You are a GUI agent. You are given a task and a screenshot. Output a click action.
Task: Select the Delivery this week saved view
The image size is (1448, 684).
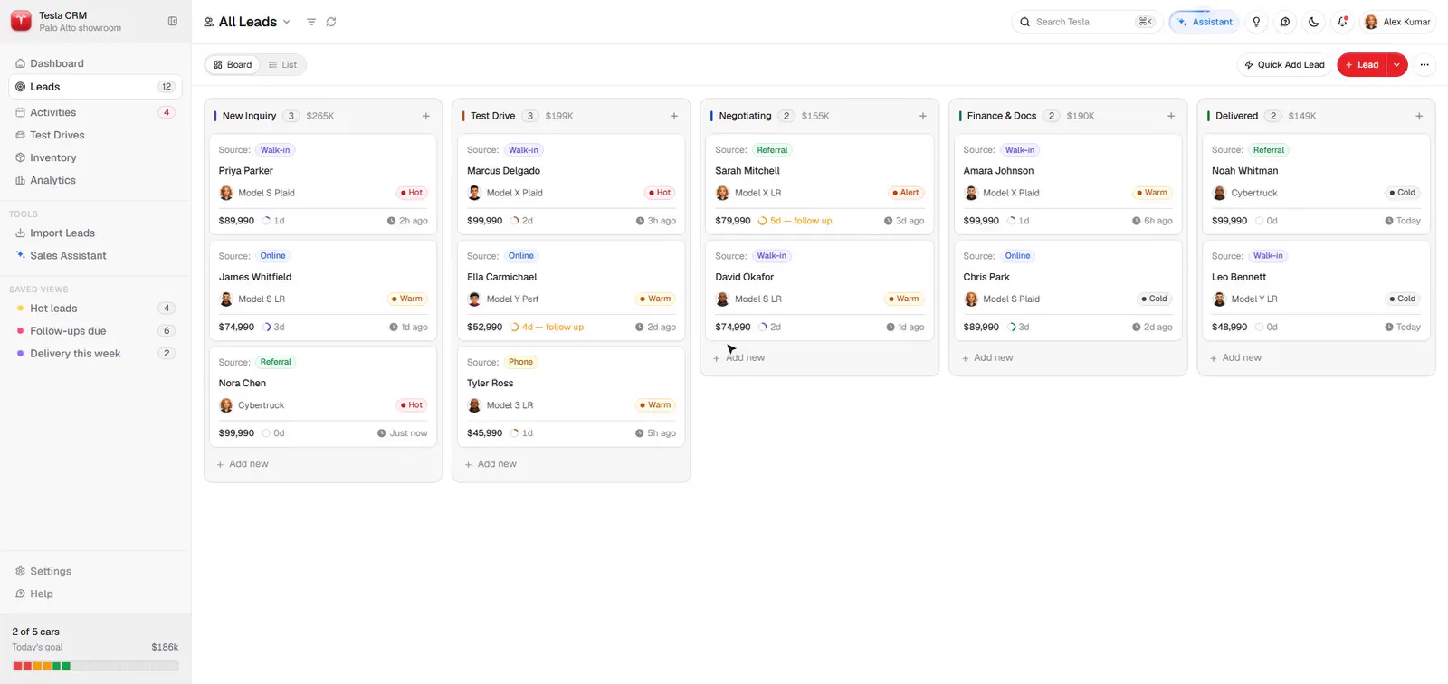pyautogui.click(x=95, y=354)
